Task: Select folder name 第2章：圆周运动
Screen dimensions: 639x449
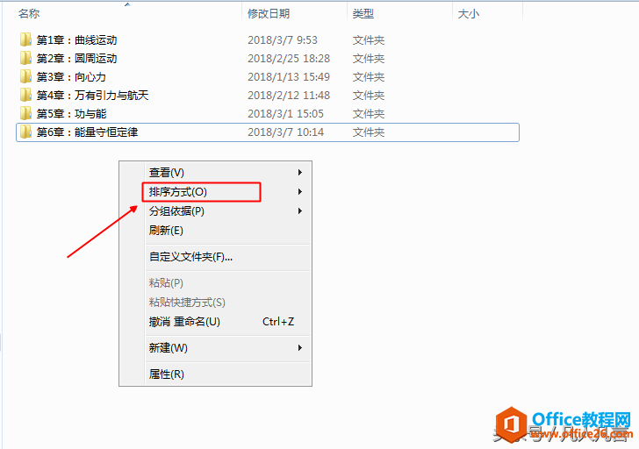Action: coord(77,58)
